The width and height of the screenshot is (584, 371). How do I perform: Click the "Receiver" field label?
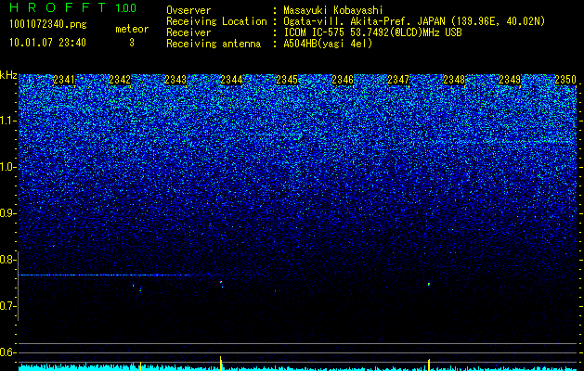tap(188, 32)
